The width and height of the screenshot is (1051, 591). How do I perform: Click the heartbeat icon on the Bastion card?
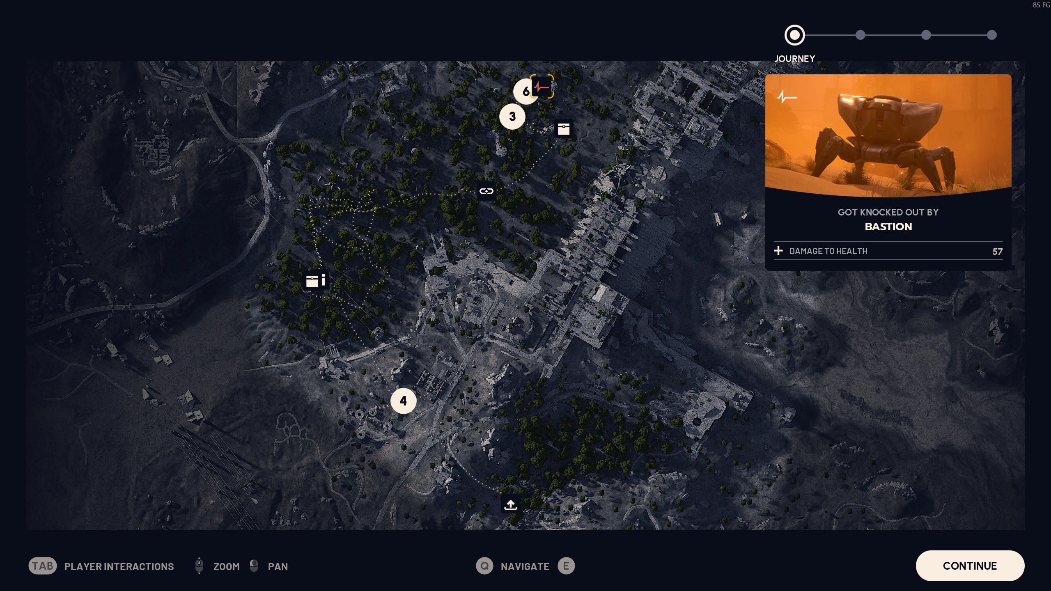point(787,97)
